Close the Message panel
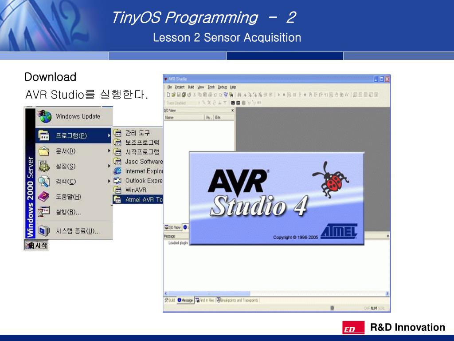Viewport: 454px width, 341px height. click(x=387, y=236)
